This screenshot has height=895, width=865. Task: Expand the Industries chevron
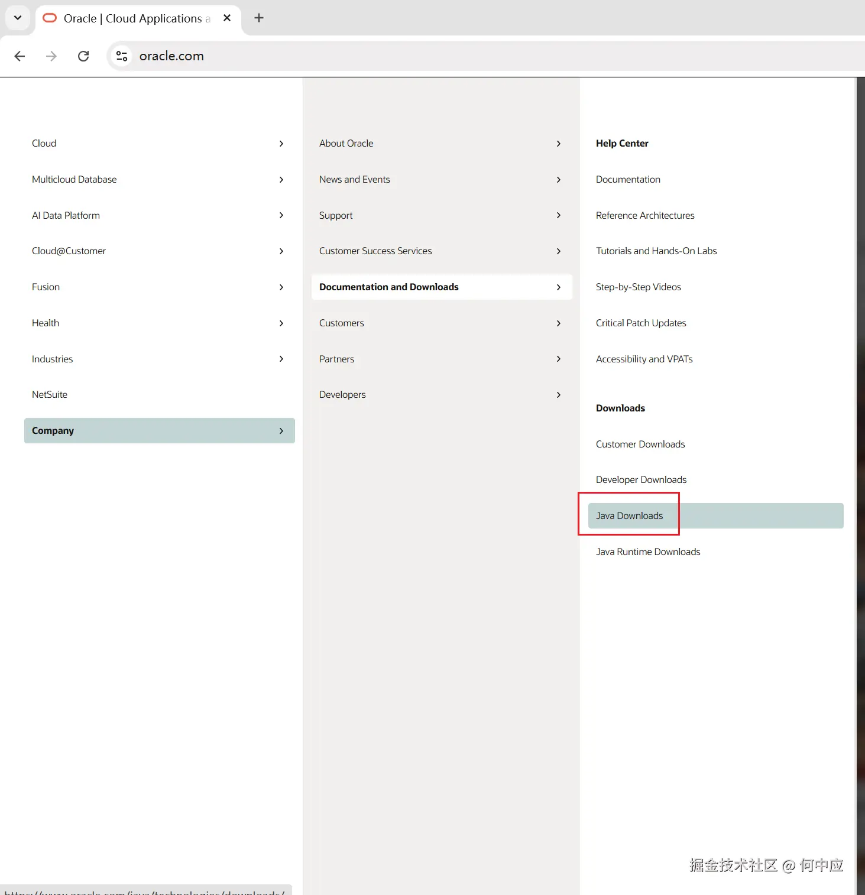[x=281, y=359]
